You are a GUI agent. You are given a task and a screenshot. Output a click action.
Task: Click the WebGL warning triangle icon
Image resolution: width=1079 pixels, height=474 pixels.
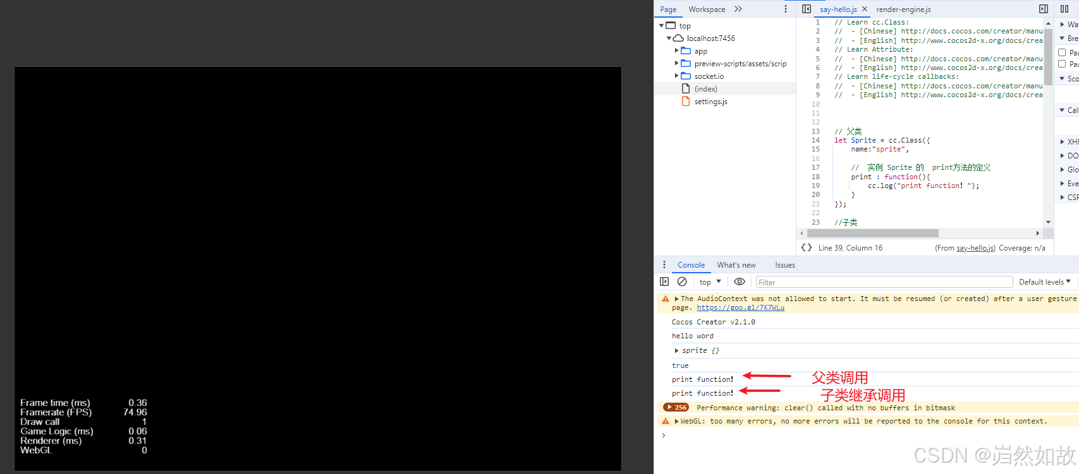click(666, 421)
